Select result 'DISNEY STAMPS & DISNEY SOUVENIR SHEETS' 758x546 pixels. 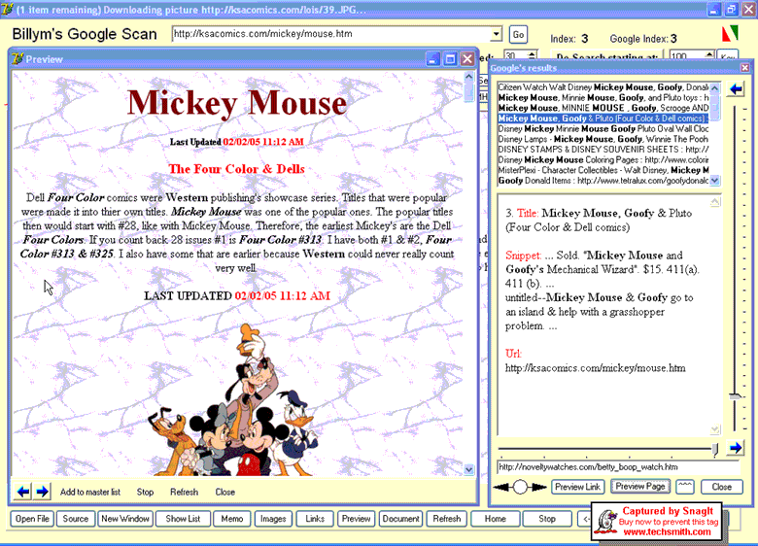click(x=603, y=150)
